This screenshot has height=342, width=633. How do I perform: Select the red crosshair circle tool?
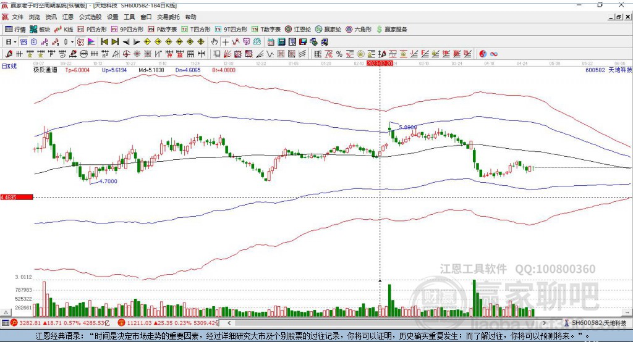[x=126, y=54]
